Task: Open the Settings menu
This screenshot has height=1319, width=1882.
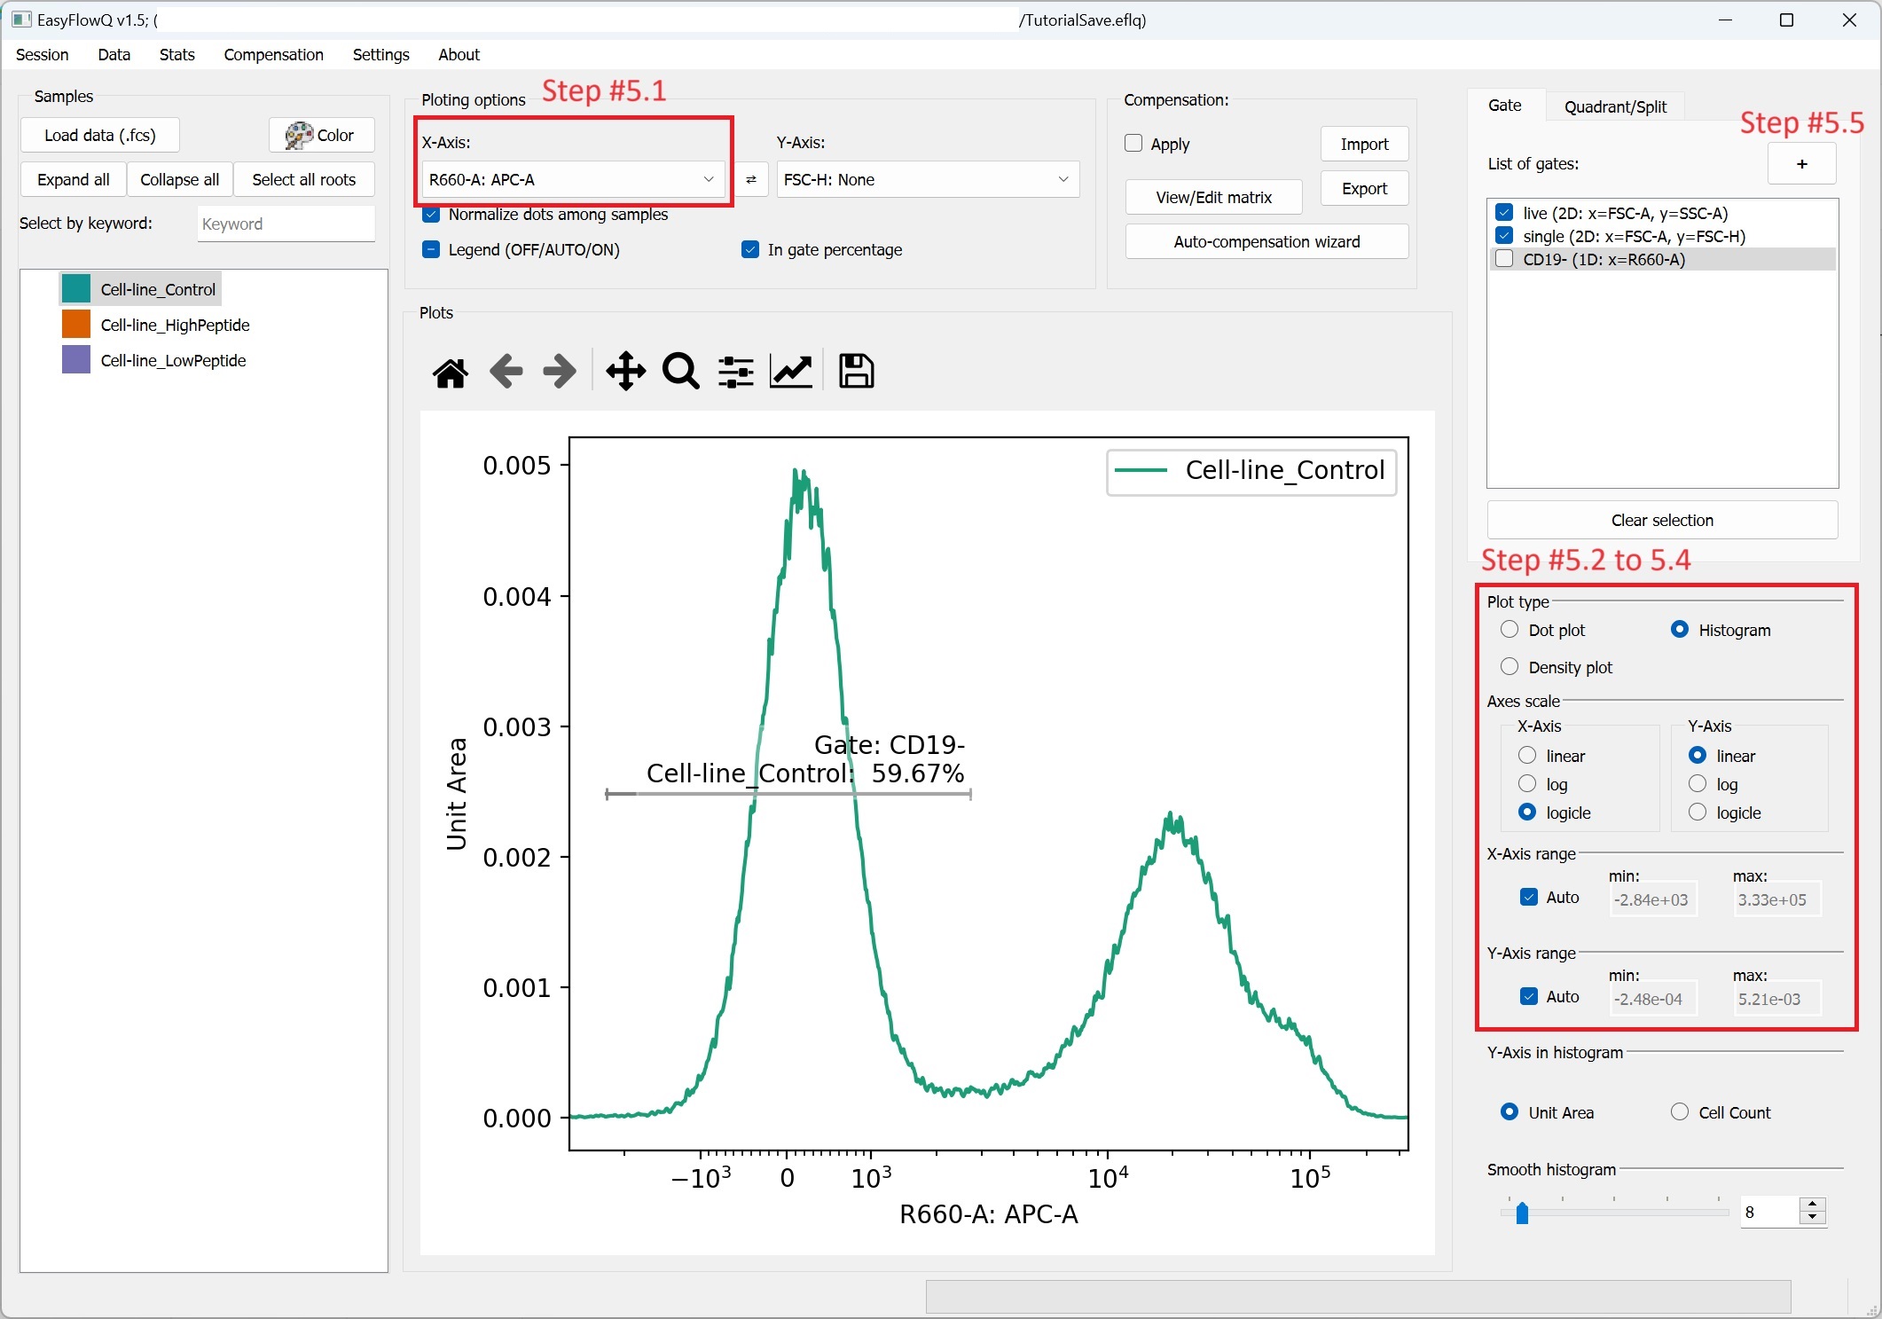Action: [x=381, y=55]
